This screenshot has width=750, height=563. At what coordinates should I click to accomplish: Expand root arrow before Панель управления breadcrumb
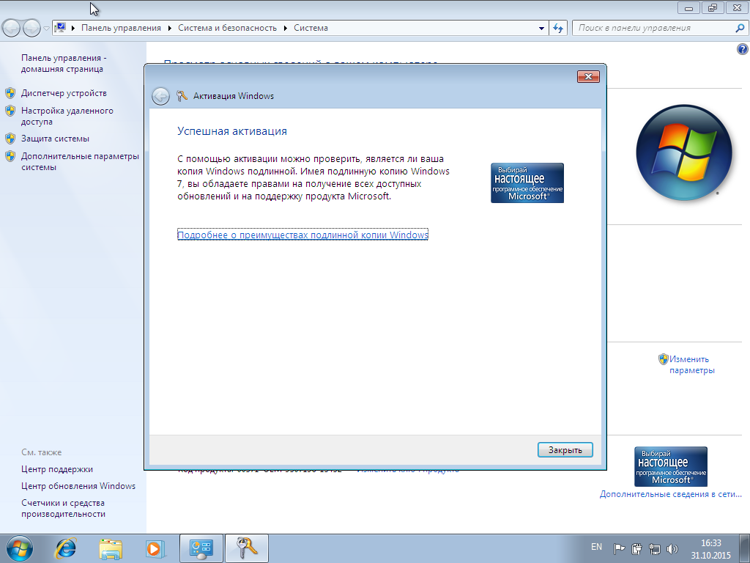point(73,29)
